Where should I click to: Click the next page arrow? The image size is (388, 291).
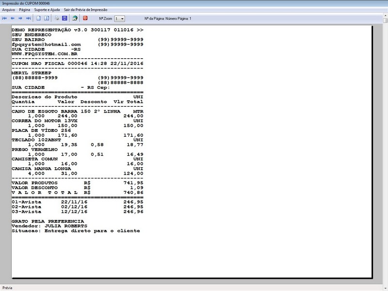20,18
